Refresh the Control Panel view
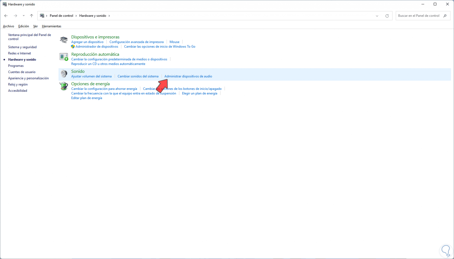 pos(387,16)
